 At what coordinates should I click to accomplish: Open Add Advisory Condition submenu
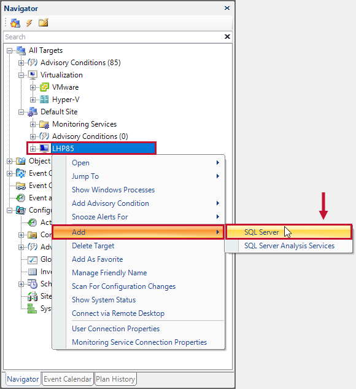(x=139, y=203)
